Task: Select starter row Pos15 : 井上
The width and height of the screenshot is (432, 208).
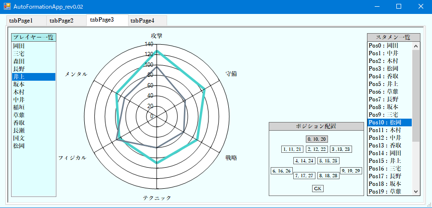Action: tap(390, 161)
